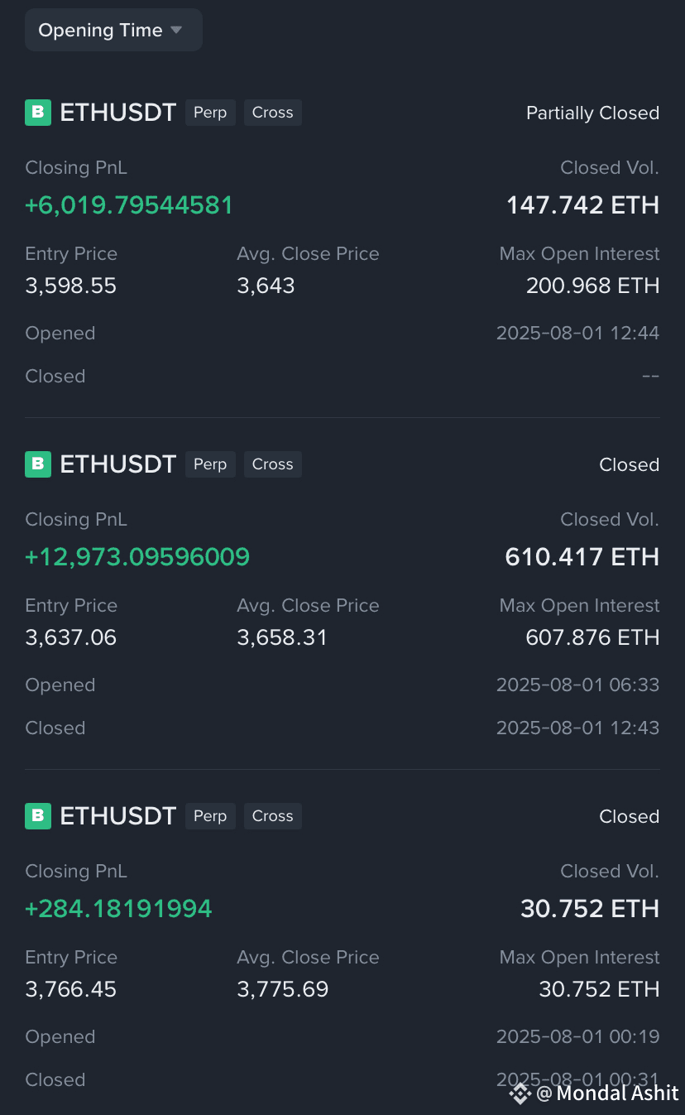Click the Partially Closed status label
The width and height of the screenshot is (685, 1115).
click(592, 113)
